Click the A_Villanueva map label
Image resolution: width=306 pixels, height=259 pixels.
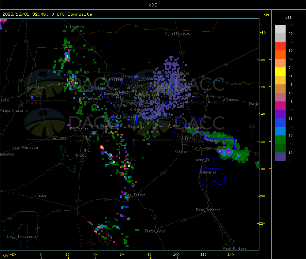click(x=177, y=34)
